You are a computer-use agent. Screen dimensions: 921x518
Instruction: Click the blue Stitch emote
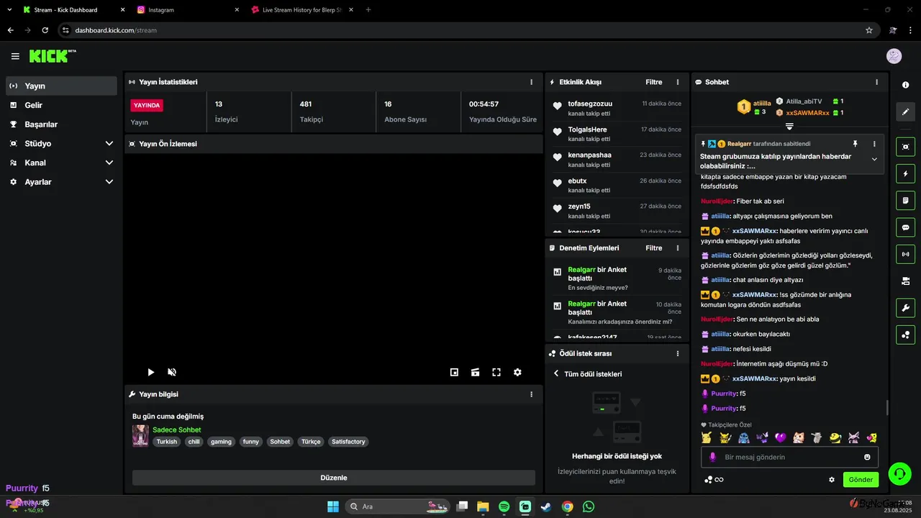743,437
